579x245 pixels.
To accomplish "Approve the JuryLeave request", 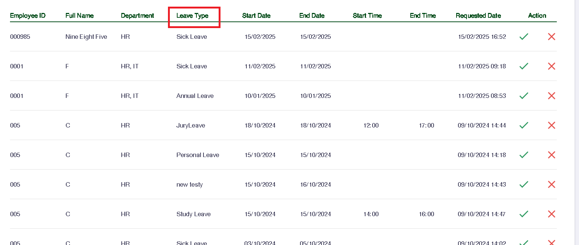I will (x=524, y=125).
